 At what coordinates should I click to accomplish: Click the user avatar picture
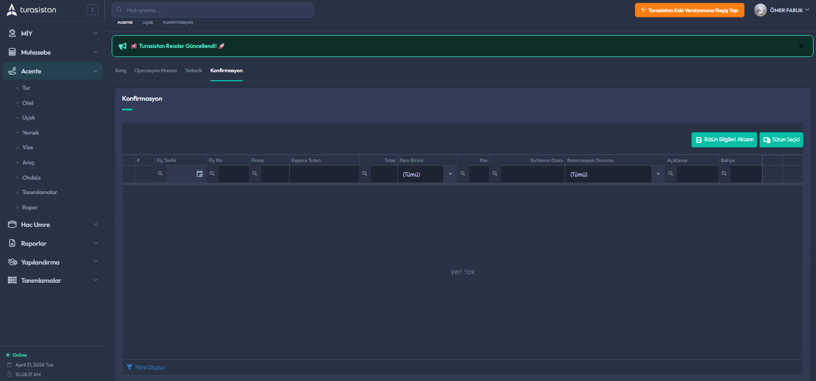760,10
